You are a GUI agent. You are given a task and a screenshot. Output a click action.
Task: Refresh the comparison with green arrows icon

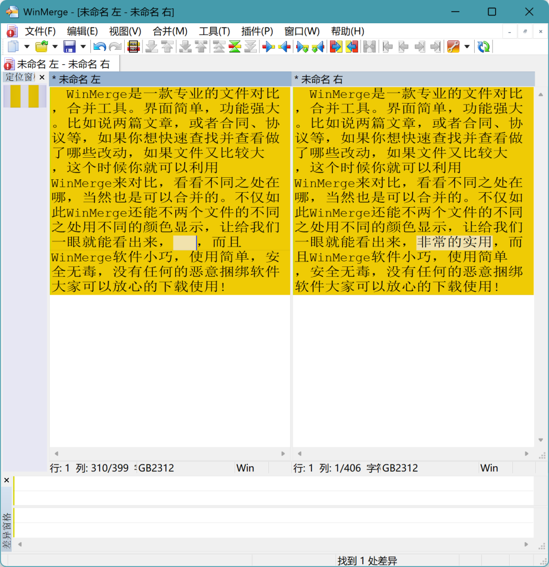(x=484, y=47)
